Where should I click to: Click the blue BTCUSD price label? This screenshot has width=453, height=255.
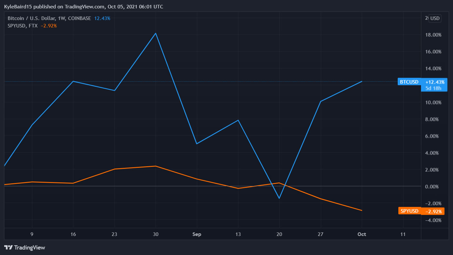point(409,82)
